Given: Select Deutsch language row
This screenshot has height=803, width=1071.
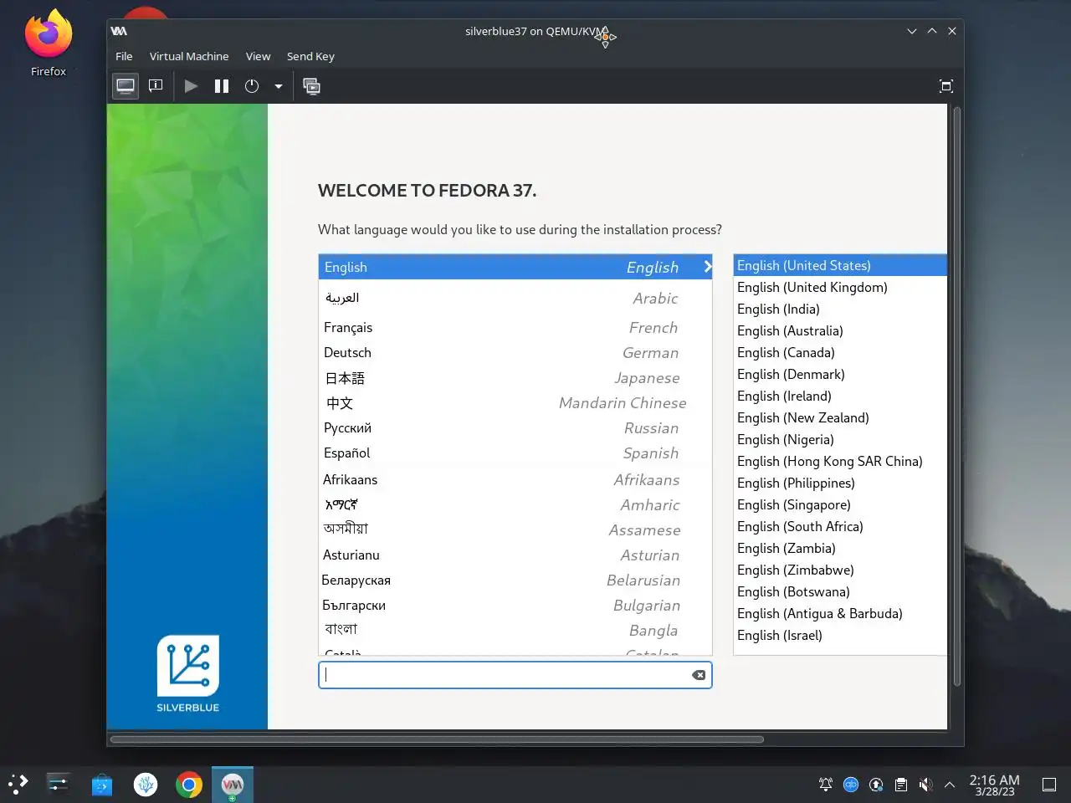Looking at the screenshot, I should [515, 352].
